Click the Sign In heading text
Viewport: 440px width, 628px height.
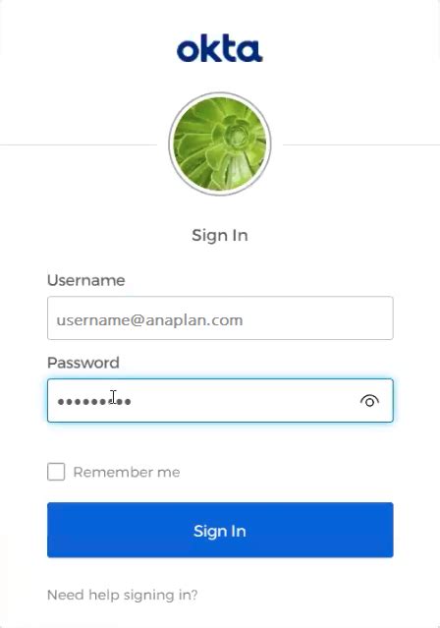coord(220,235)
